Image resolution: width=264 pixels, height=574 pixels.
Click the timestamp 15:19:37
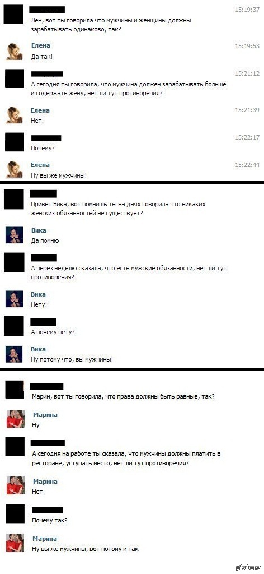(x=247, y=10)
